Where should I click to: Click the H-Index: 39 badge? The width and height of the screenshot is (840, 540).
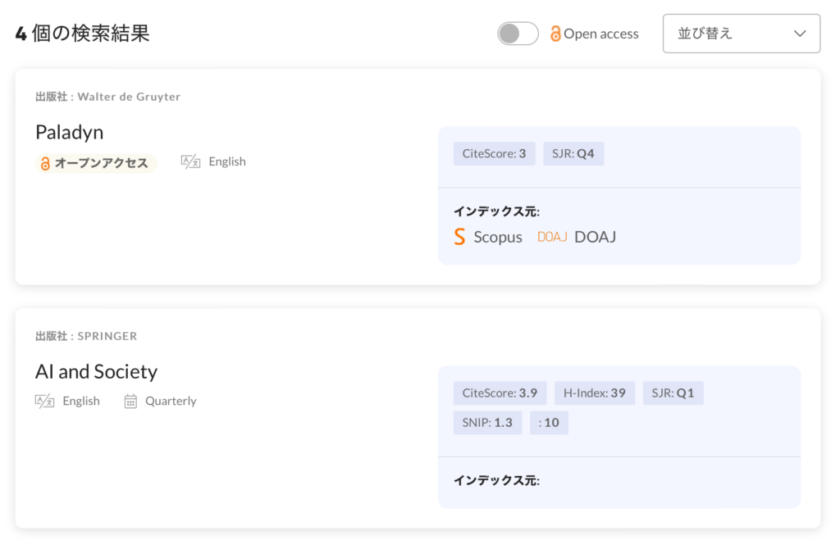pyautogui.click(x=594, y=393)
